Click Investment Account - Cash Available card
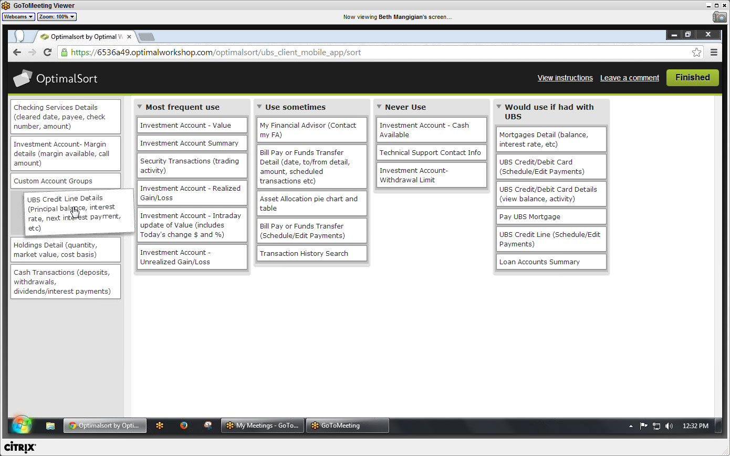The width and height of the screenshot is (730, 456). (432, 130)
